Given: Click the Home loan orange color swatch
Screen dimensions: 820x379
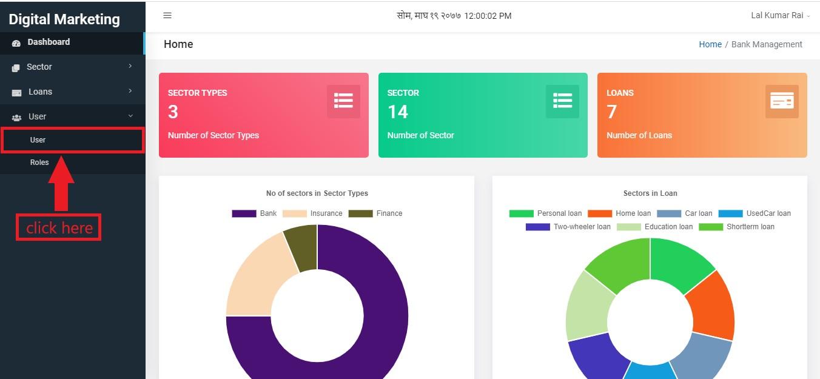Looking at the screenshot, I should pyautogui.click(x=600, y=213).
